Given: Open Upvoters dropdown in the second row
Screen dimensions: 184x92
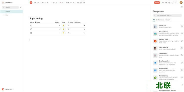Looking at the screenshot, I should pos(84,29).
